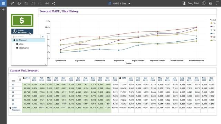This screenshot has width=221, height=124.
Task: Select row header 23 in forecast table
Action: (x=13, y=104)
